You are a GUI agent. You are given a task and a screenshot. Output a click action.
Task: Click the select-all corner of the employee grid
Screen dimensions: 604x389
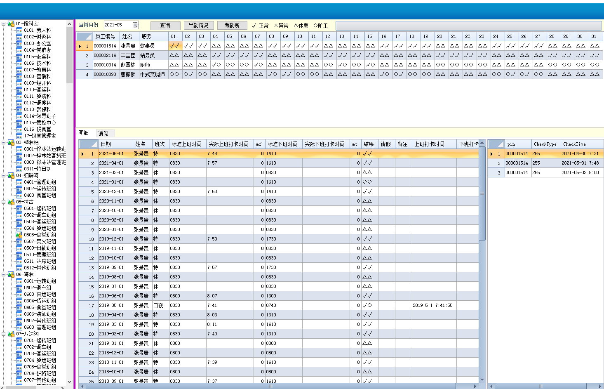[84, 36]
